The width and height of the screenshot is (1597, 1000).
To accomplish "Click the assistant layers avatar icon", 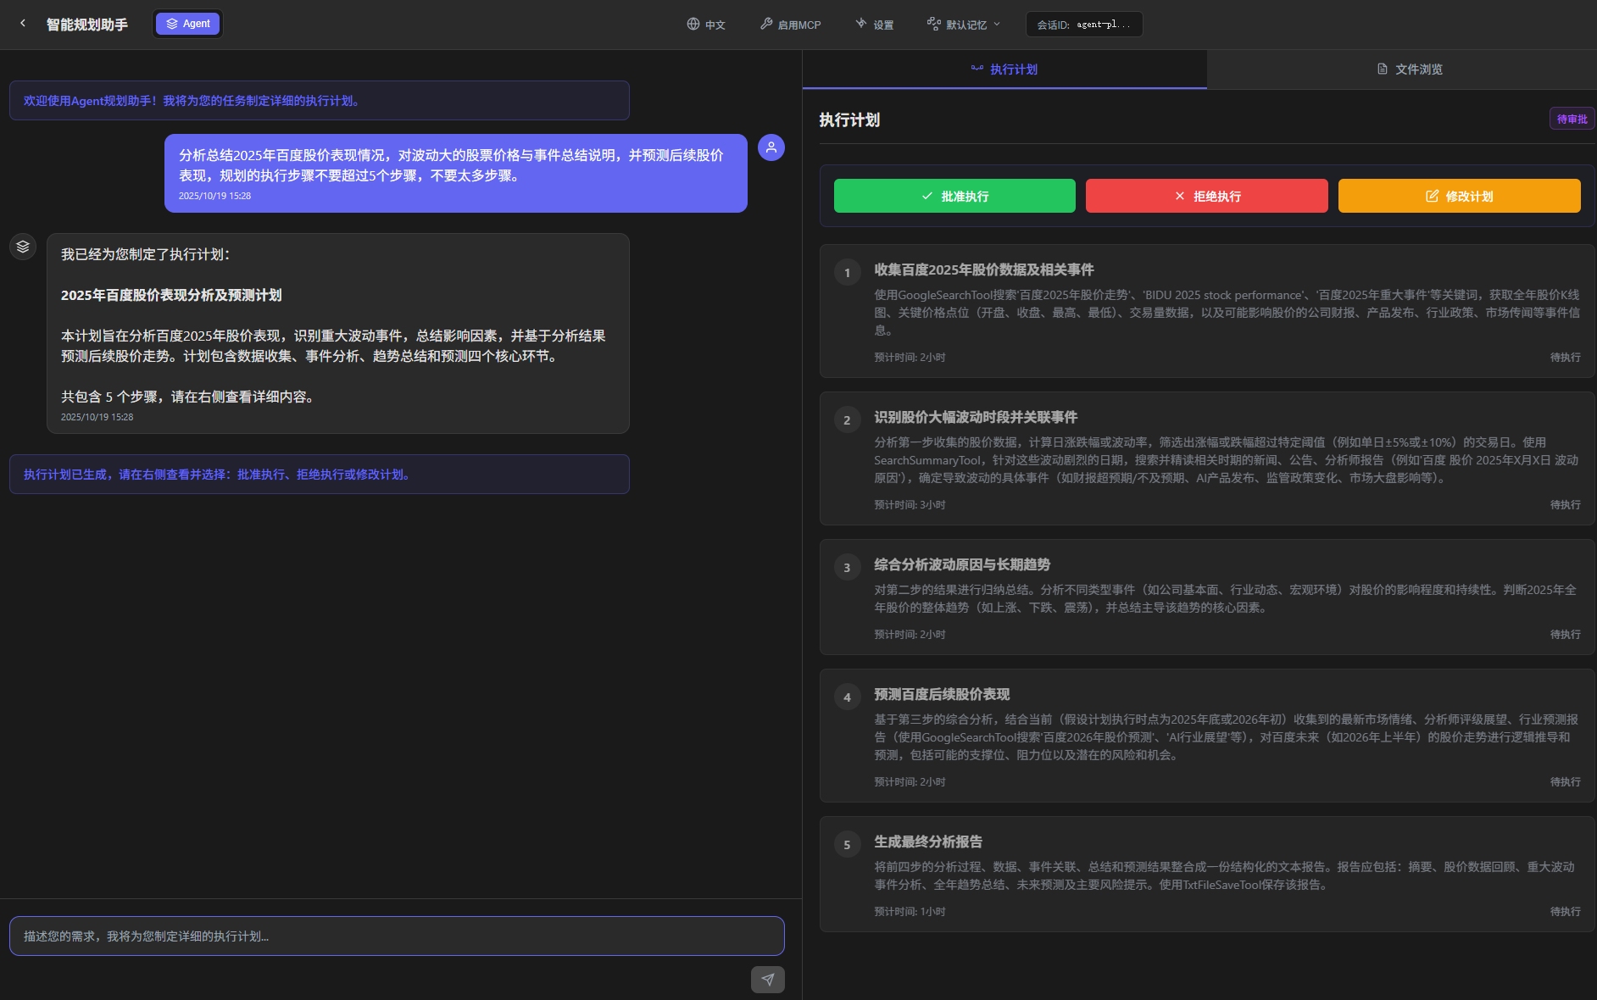I will point(23,247).
